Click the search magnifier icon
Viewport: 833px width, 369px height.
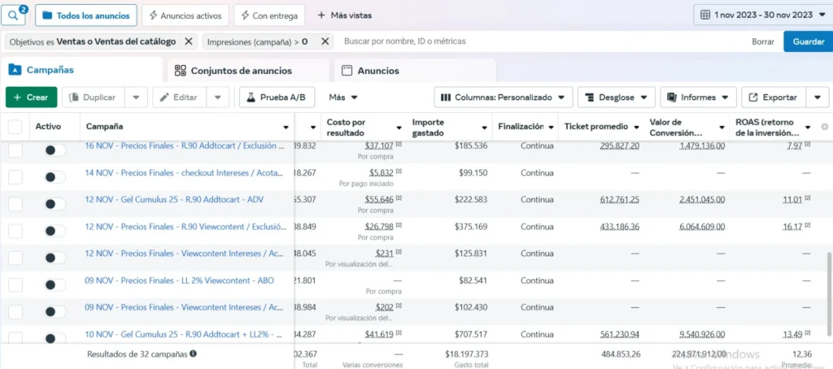click(14, 15)
